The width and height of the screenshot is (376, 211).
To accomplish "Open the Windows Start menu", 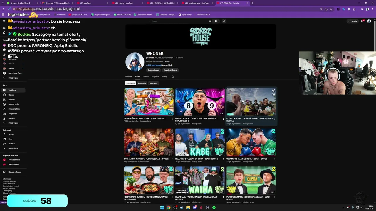I will pyautogui.click(x=162, y=207).
